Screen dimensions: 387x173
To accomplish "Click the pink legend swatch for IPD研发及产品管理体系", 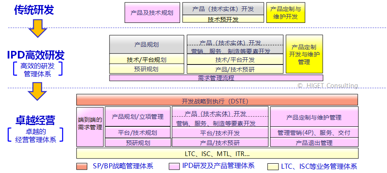I will coord(174,166).
